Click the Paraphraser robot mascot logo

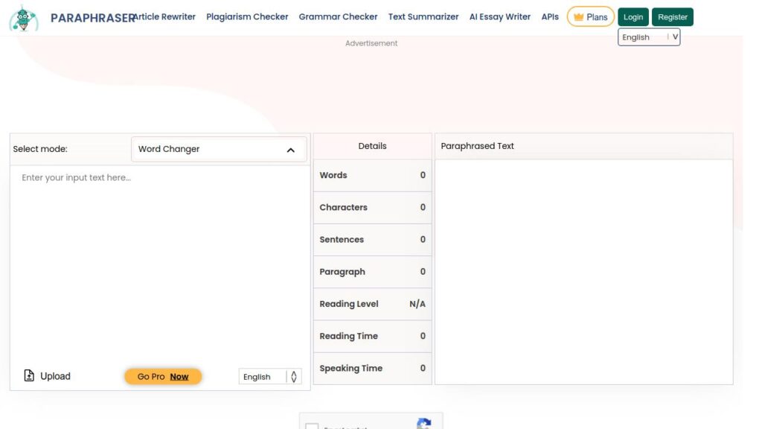point(24,18)
